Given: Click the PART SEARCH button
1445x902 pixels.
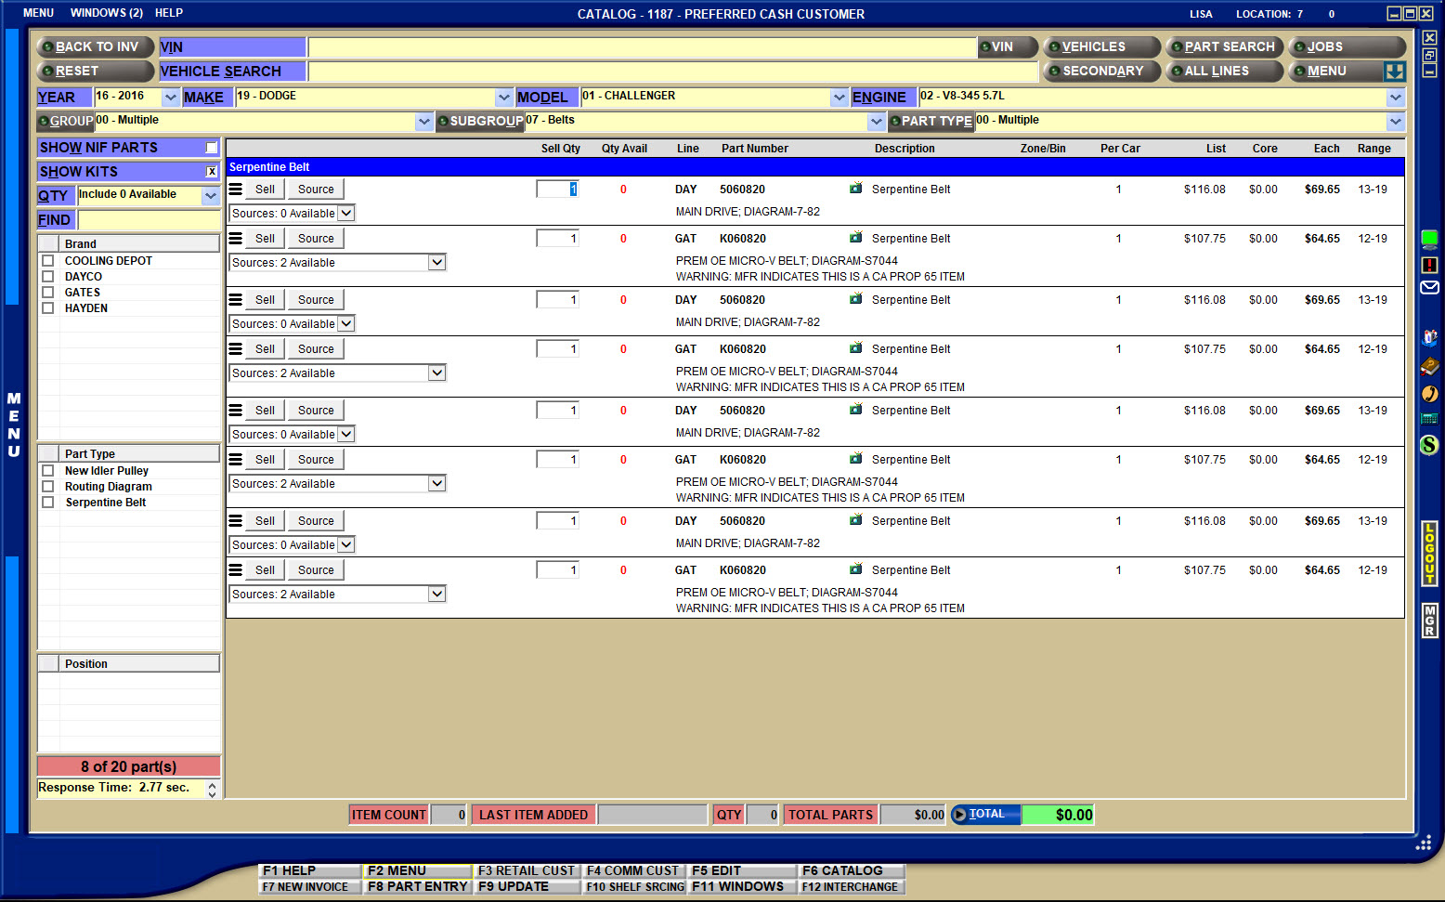Looking at the screenshot, I should [1225, 46].
